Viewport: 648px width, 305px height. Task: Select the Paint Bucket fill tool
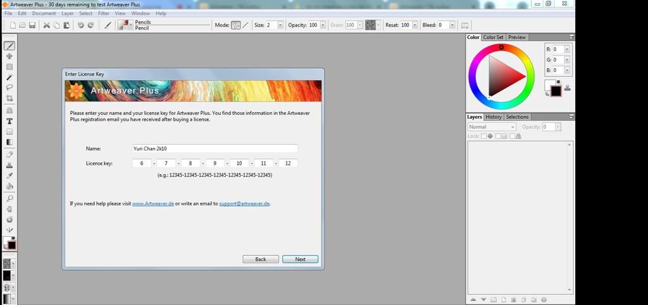9,186
